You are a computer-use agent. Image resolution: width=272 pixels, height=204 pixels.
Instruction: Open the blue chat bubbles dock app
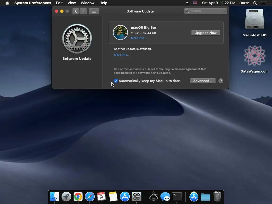point(165,197)
